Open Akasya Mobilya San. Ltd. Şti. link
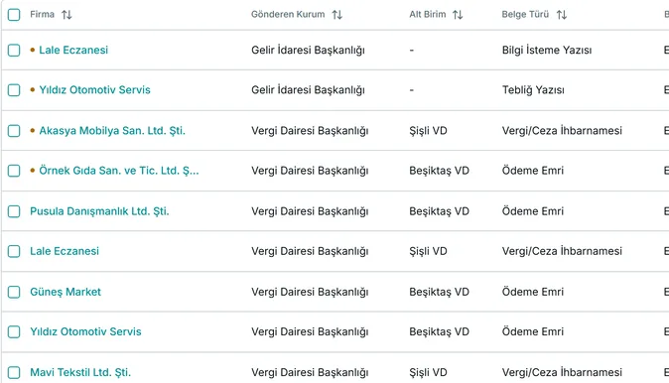669x383 pixels. [112, 131]
